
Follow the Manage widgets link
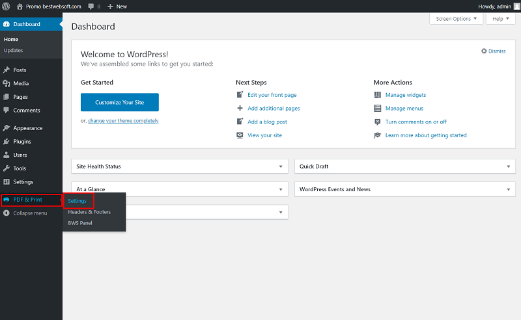406,95
